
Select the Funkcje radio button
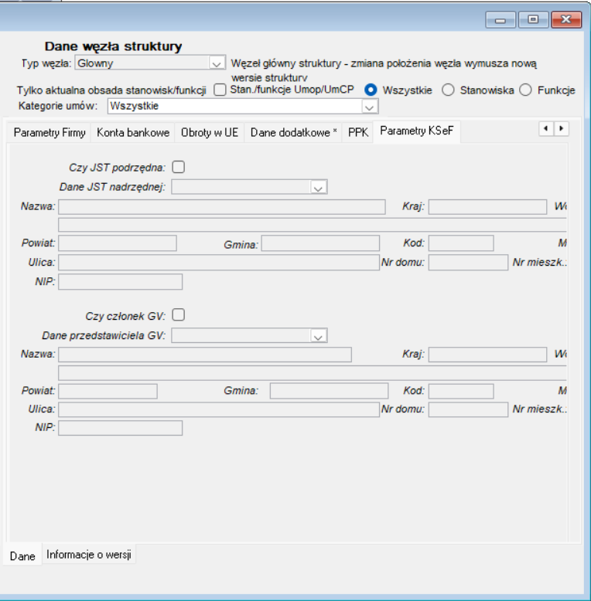(525, 90)
